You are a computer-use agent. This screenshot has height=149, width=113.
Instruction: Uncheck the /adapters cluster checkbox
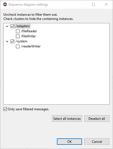point(12,26)
